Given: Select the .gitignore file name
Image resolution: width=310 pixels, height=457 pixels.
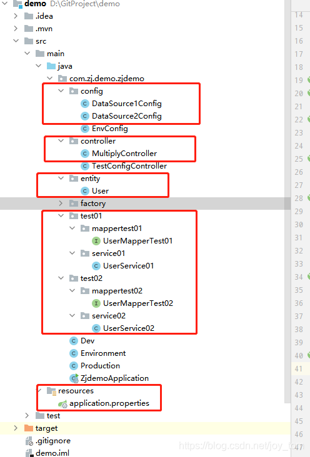Looking at the screenshot, I should pos(53,440).
